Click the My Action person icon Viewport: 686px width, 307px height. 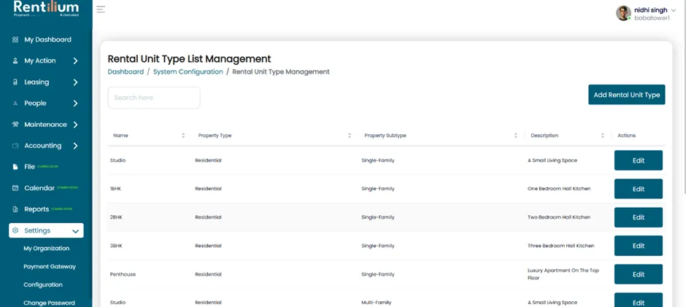point(15,61)
